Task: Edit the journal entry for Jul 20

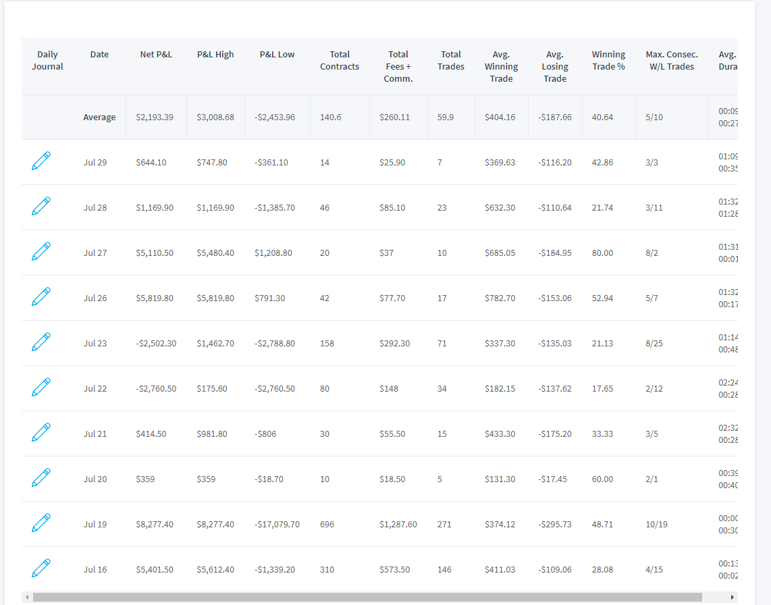Action: coord(41,477)
